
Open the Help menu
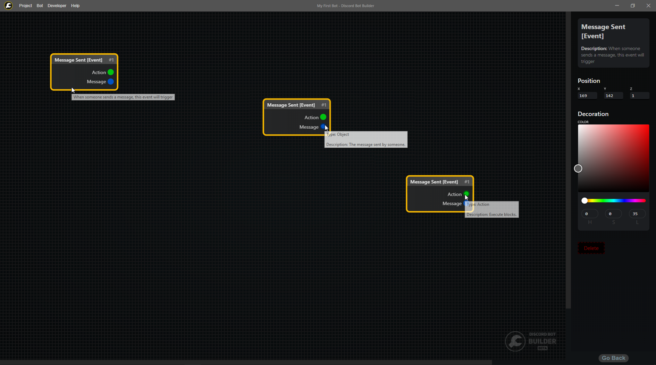[75, 6]
